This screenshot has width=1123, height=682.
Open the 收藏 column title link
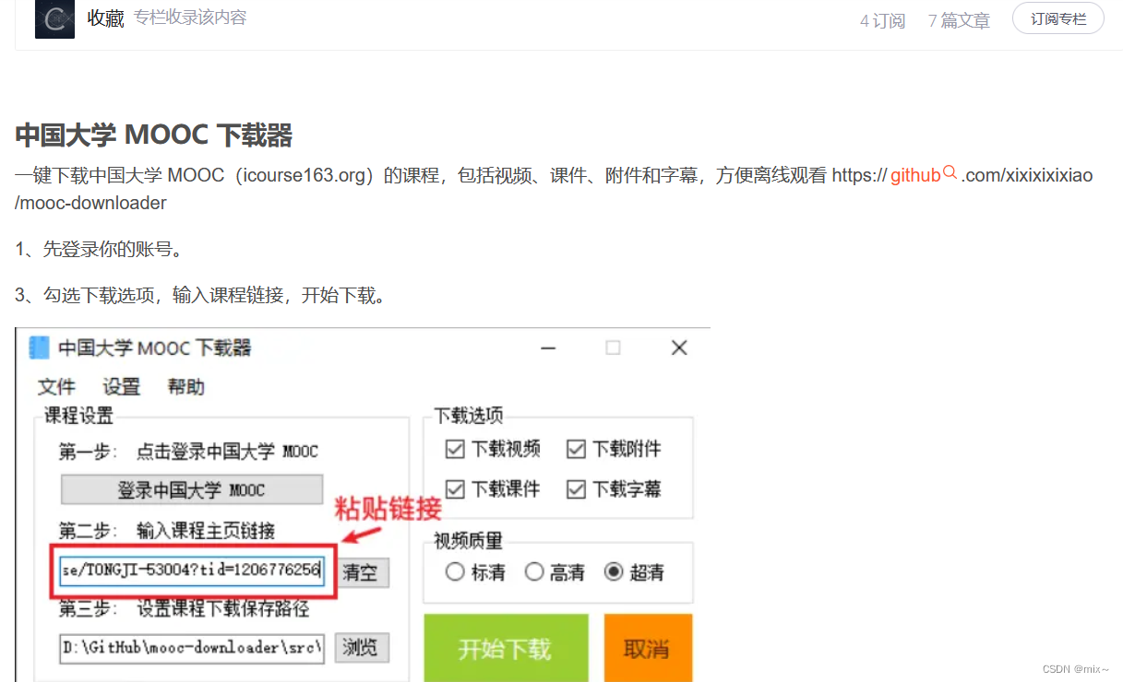click(106, 18)
